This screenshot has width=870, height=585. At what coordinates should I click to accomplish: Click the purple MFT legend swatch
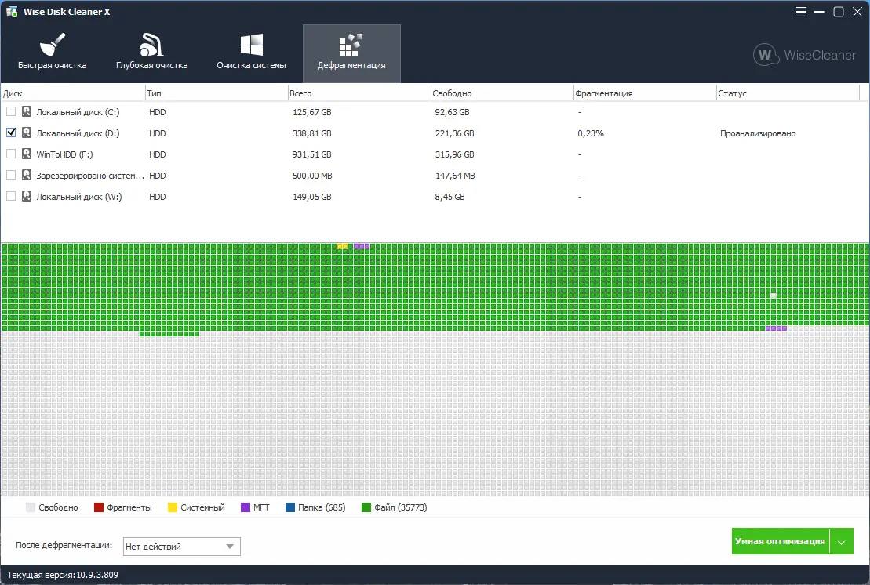tap(246, 507)
